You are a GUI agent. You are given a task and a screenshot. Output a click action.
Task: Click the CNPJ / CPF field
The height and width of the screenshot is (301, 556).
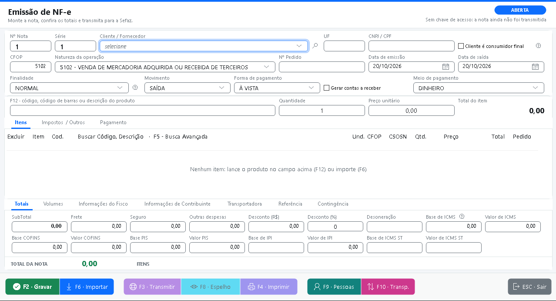(412, 46)
